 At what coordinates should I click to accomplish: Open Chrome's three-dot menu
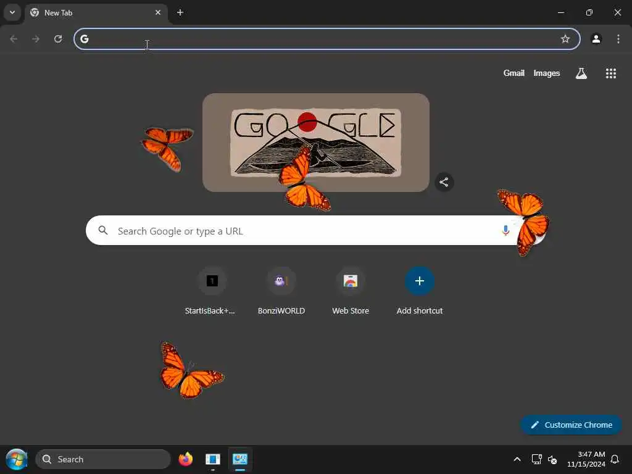pyautogui.click(x=618, y=39)
